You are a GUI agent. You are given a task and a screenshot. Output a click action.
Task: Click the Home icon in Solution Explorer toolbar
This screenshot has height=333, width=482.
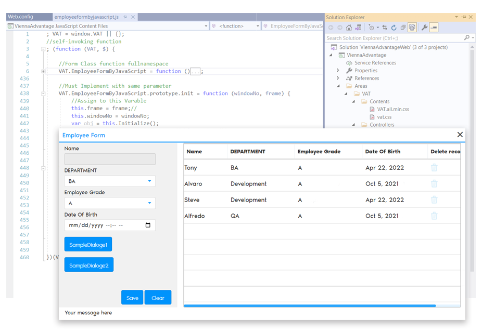point(349,27)
